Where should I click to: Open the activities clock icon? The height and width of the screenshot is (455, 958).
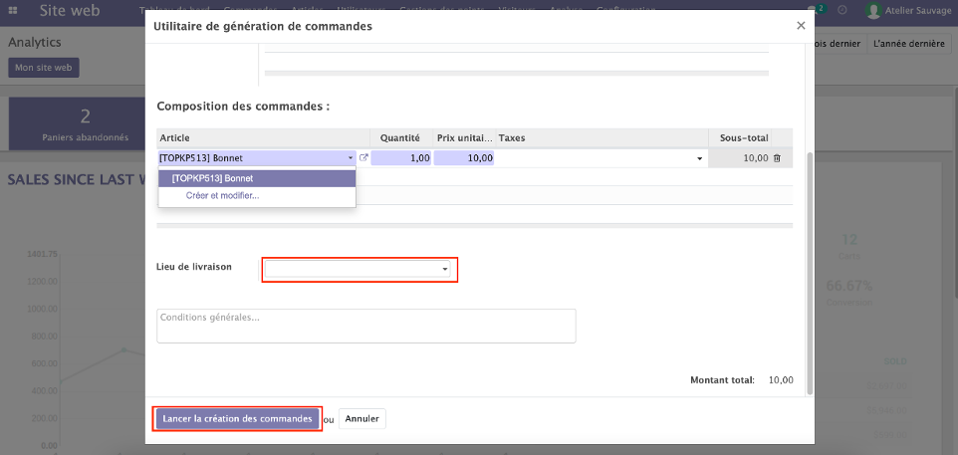pos(841,10)
